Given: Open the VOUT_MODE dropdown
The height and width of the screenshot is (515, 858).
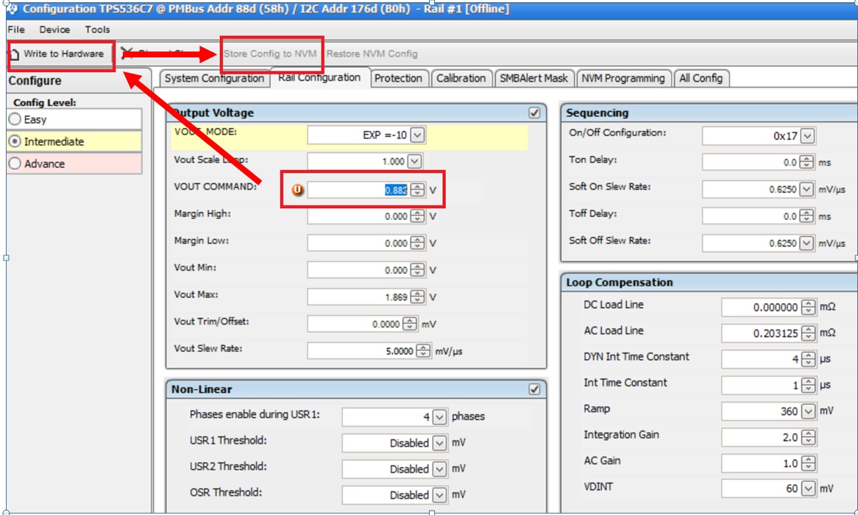Looking at the screenshot, I should 417,135.
